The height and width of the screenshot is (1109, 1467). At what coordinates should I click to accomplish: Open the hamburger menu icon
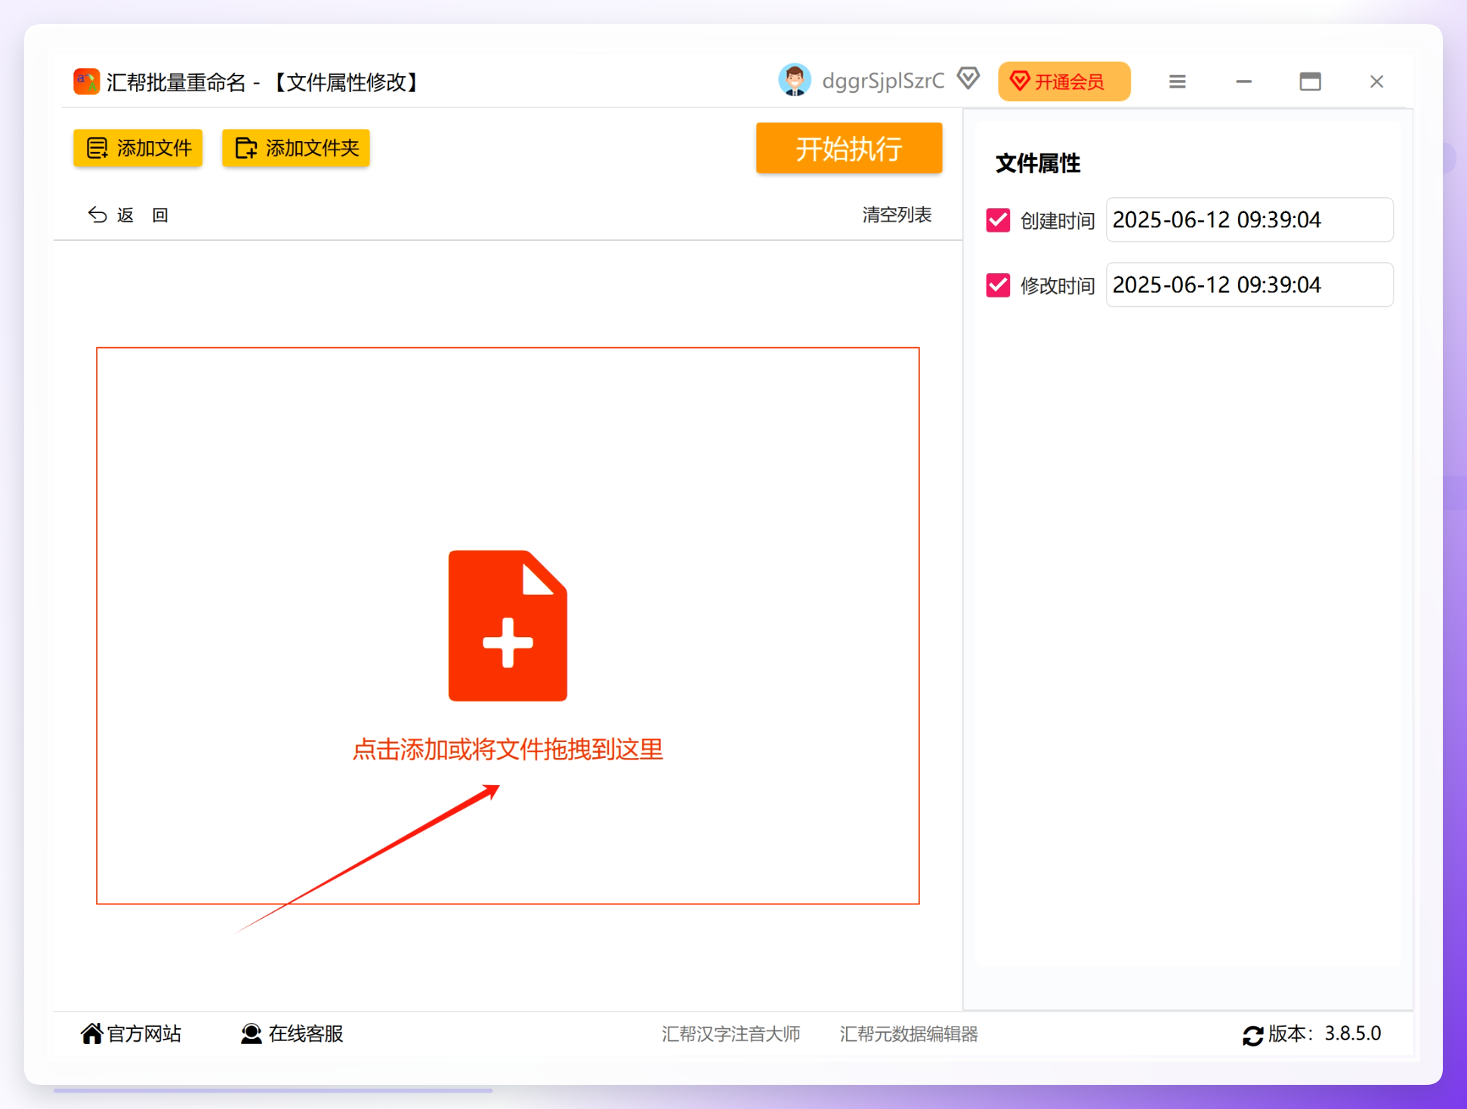(1177, 82)
